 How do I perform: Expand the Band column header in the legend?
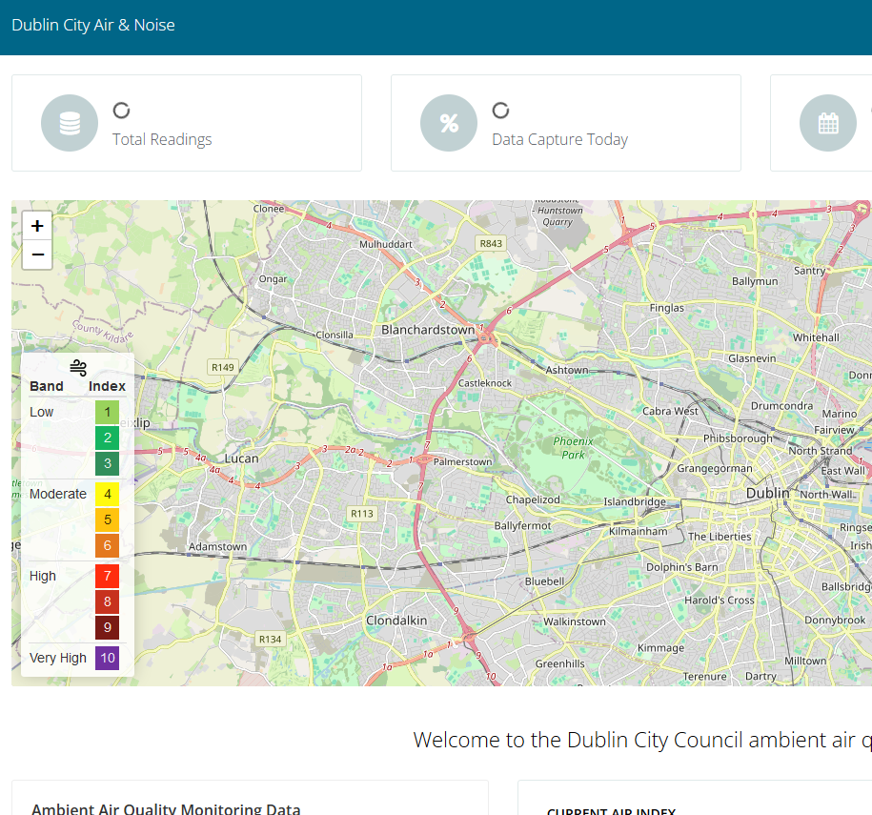[46, 386]
